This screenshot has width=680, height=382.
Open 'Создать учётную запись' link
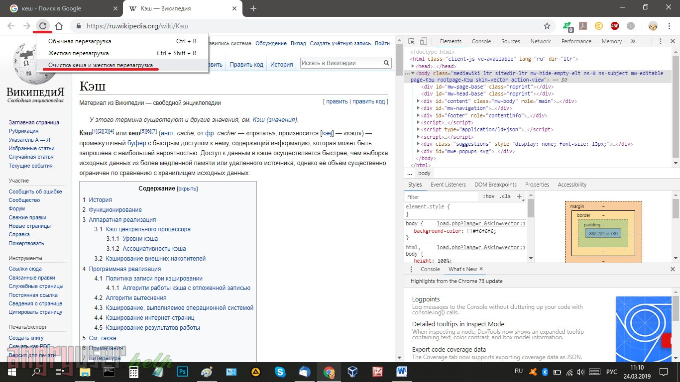point(340,43)
